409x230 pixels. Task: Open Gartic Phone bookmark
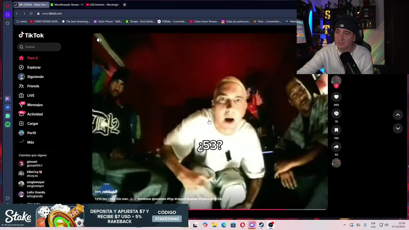pyautogui.click(x=108, y=21)
